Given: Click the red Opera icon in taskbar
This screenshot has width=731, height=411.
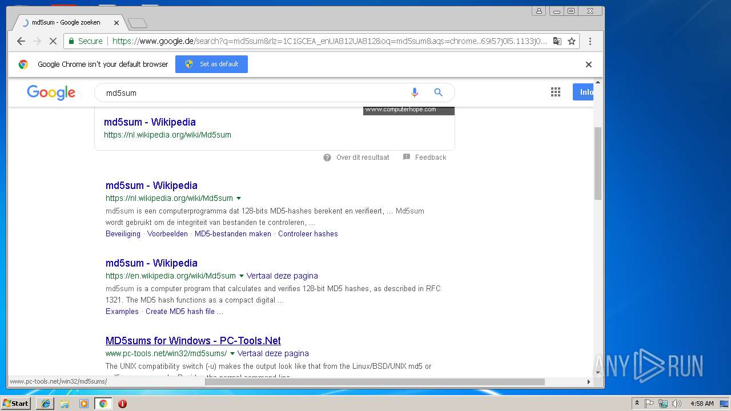Looking at the screenshot, I should [x=122, y=404].
